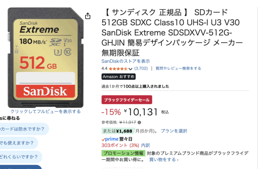Open the プランを選択 installment link
The image size is (258, 169).
pos(174,131)
